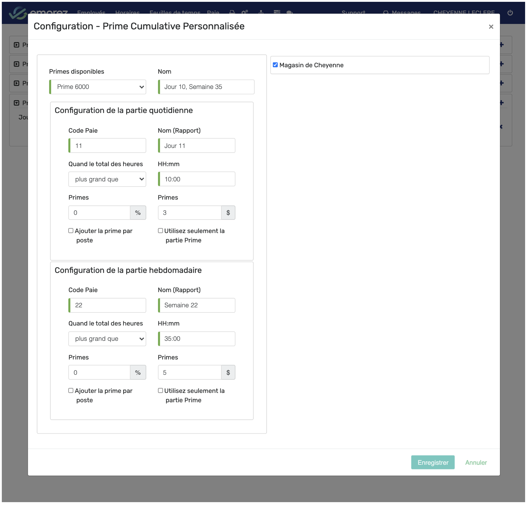Open daily 'plus grand que' dropdown
The image size is (529, 505).
tap(107, 179)
